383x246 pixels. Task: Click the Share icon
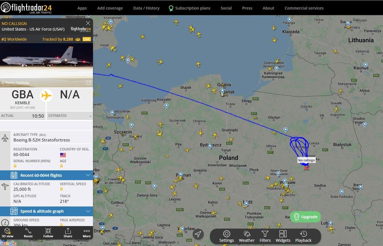click(68, 233)
